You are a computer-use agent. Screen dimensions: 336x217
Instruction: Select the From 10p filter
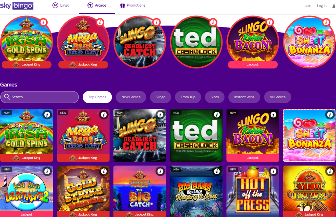[x=188, y=97]
